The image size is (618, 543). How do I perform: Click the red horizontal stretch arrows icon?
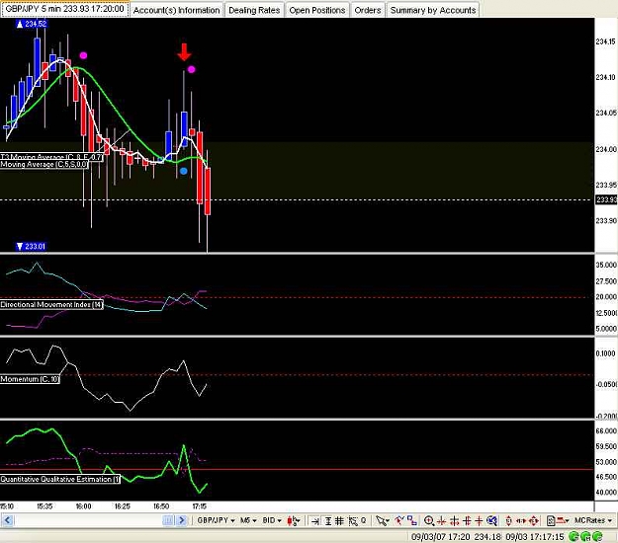click(521, 521)
